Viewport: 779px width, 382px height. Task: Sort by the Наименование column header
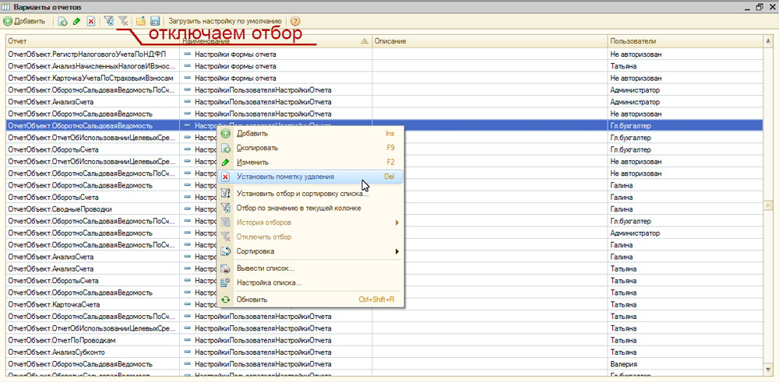274,40
